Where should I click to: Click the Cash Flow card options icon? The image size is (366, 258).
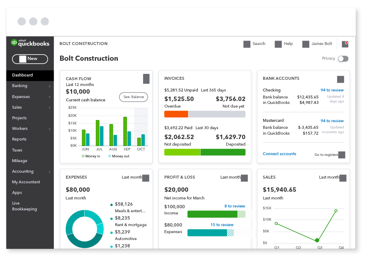coord(146,79)
